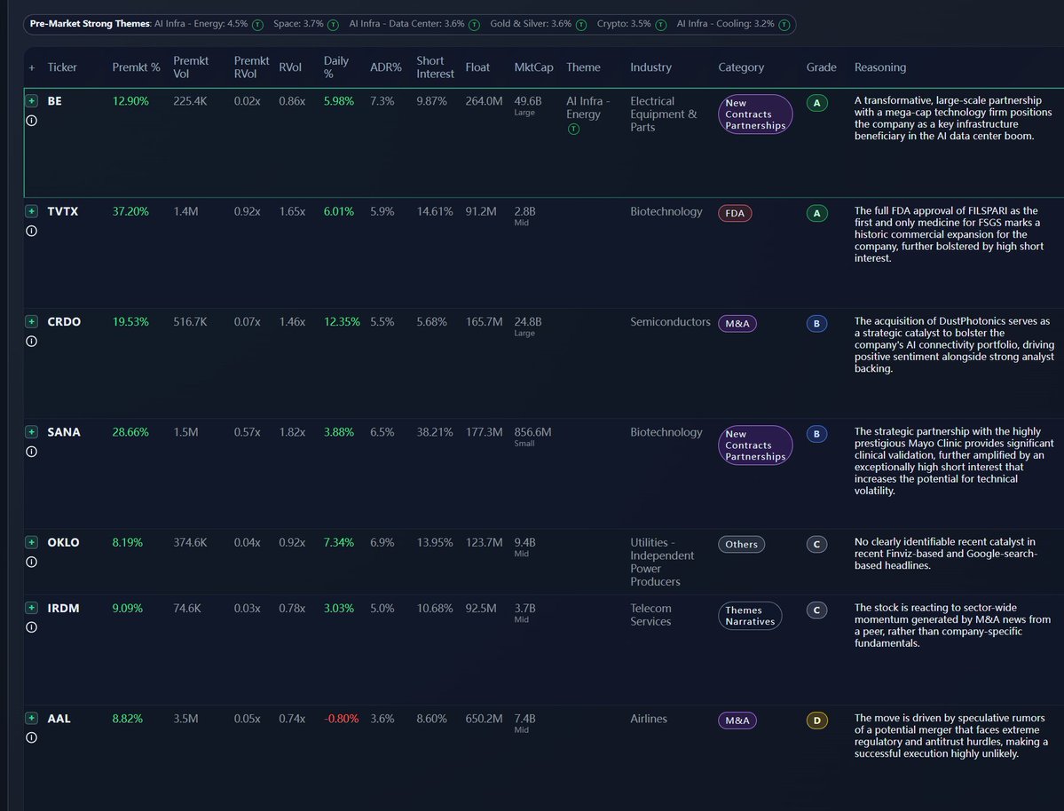Sort by the MktCap column header
Image resolution: width=1064 pixels, height=811 pixels.
533,67
